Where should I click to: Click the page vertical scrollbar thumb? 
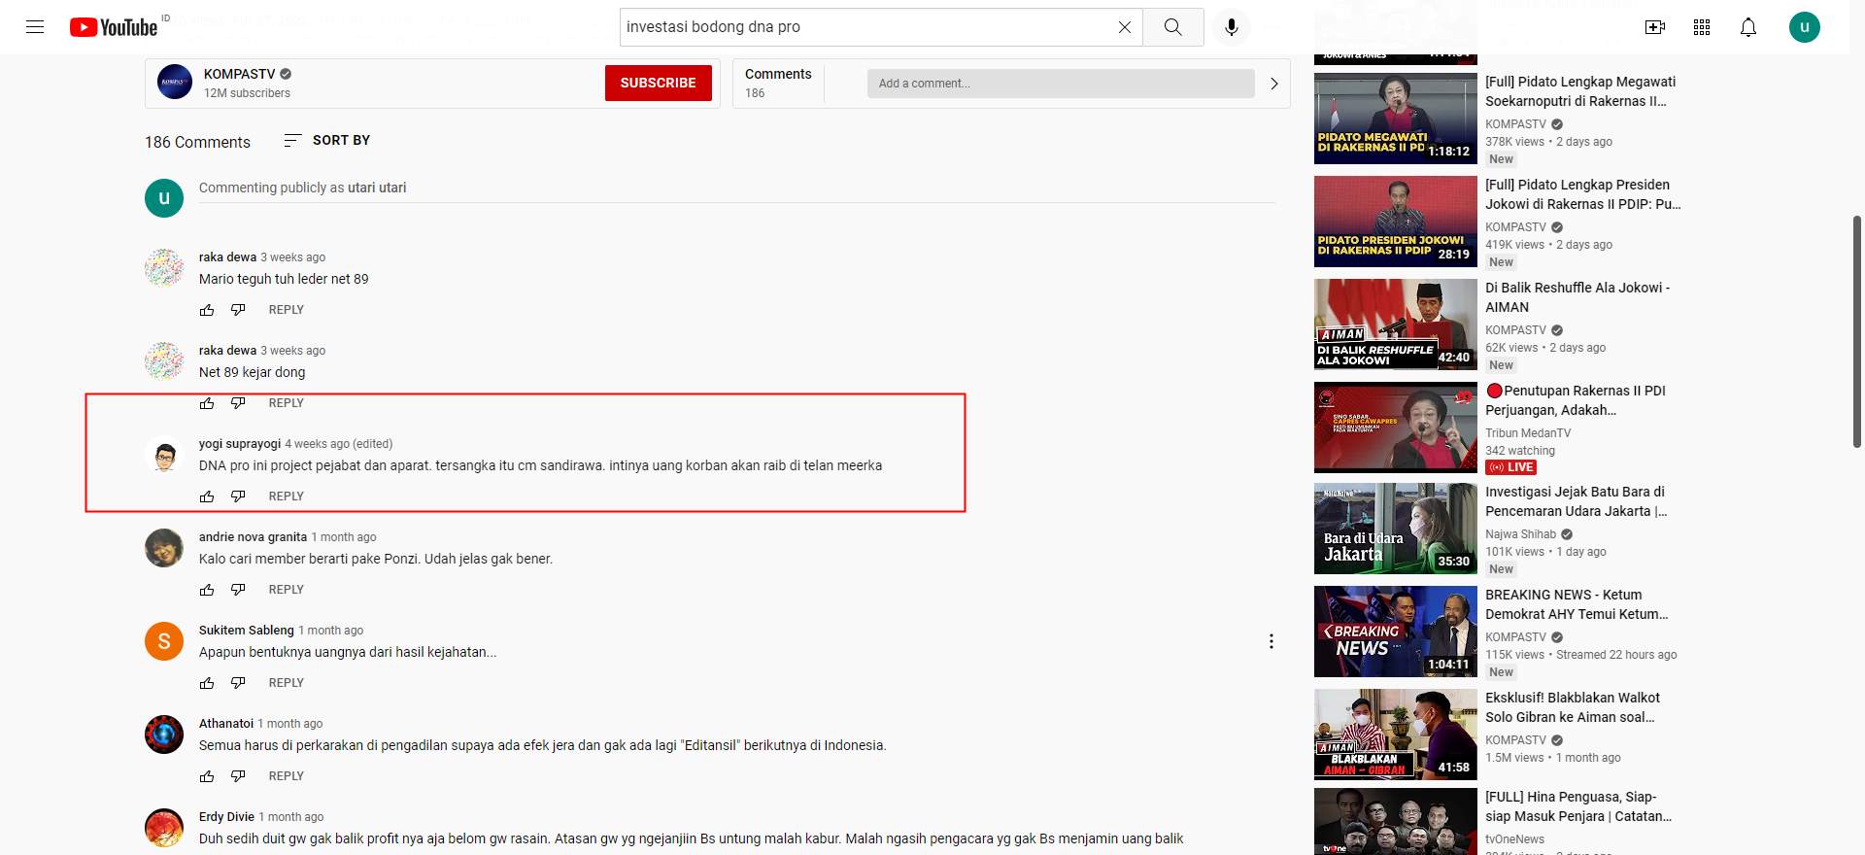[1857, 330]
